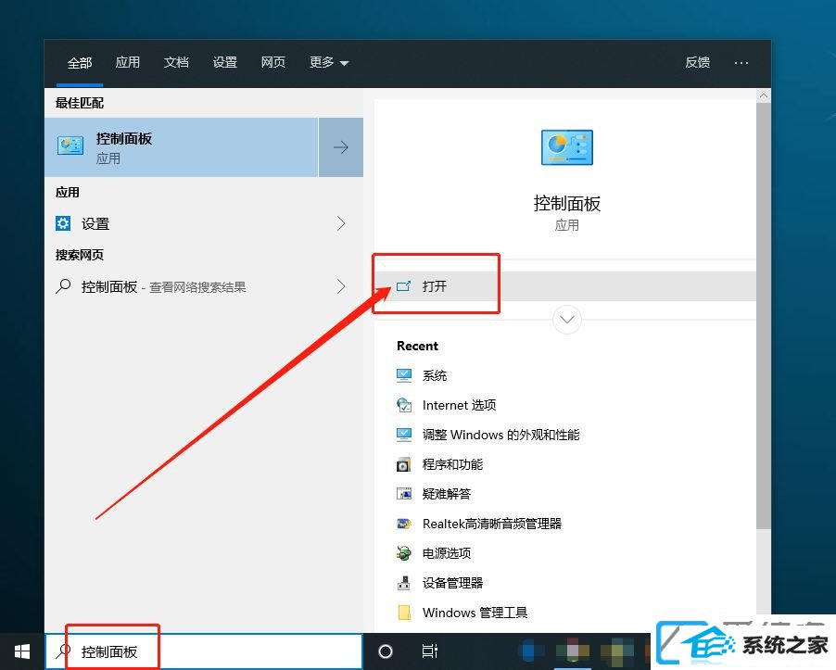Image resolution: width=836 pixels, height=670 pixels.
Task: Open 控制面板 web search results
Action: pos(204,286)
